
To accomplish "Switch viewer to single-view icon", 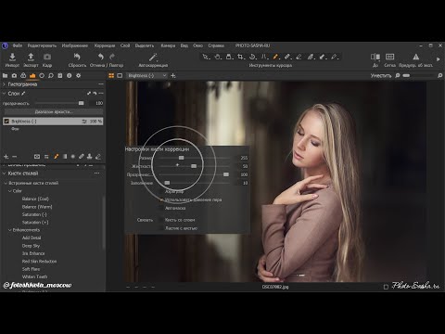I will click(120, 75).
